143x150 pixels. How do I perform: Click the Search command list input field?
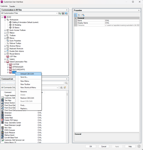32,83
